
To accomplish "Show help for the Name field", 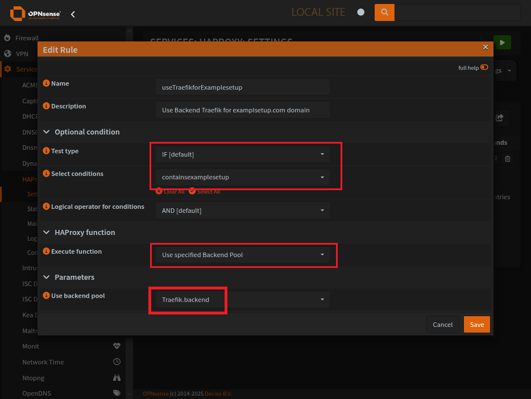I will (x=47, y=83).
